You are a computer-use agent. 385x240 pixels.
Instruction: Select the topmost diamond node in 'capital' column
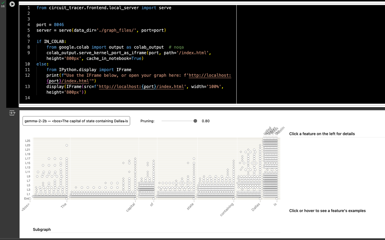135,158
